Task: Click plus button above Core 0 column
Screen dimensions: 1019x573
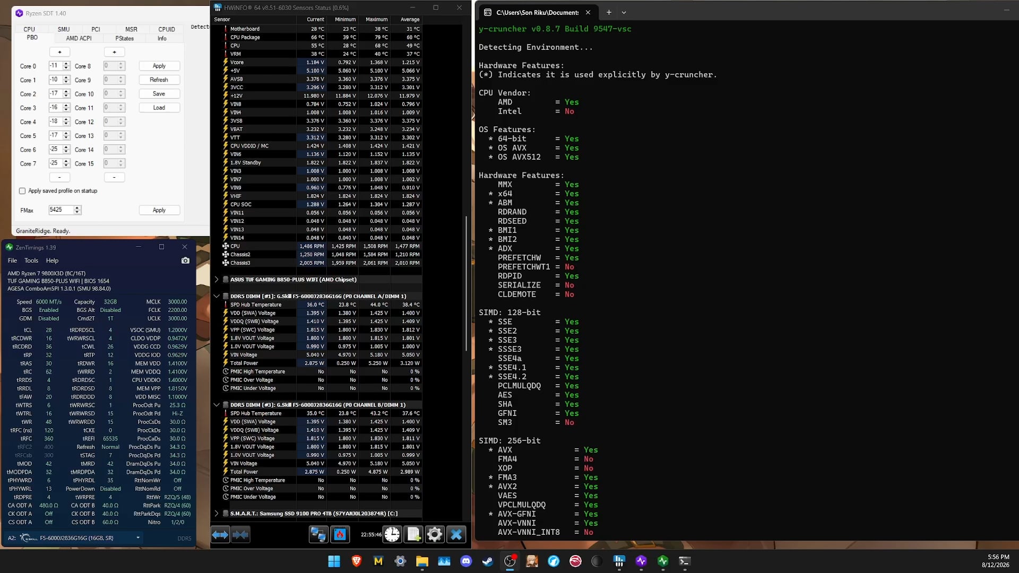Action: pos(59,52)
